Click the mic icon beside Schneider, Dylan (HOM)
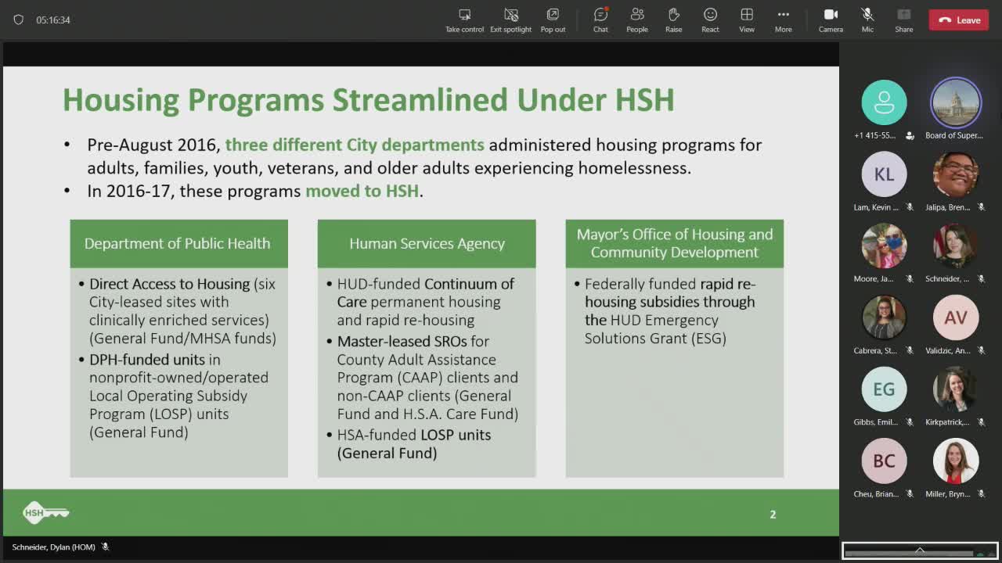This screenshot has height=563, width=1002. pos(106,547)
